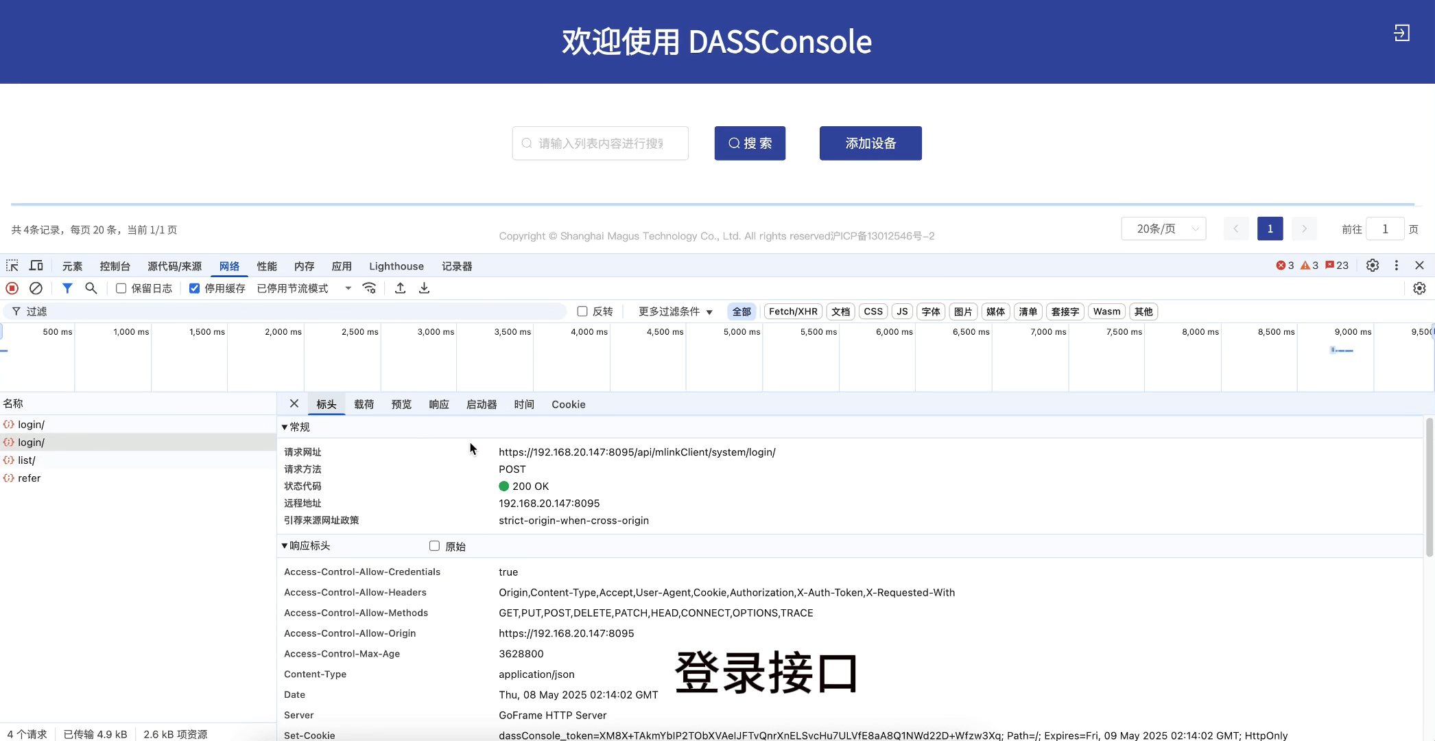This screenshot has width=1435, height=741.
Task: Switch to the 元素 panel tab
Action: pos(72,266)
